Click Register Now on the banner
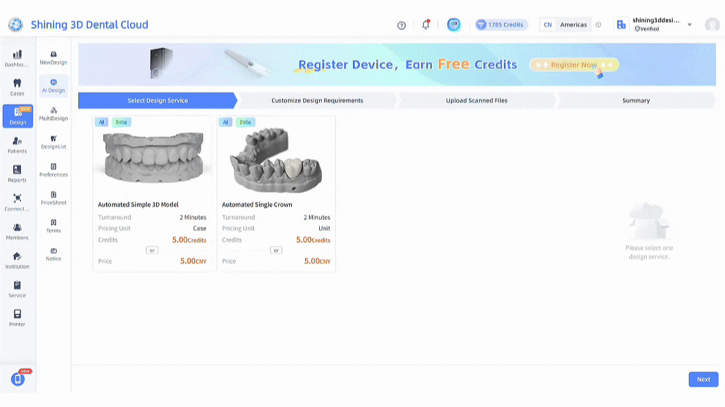The image size is (725, 407). tap(574, 65)
